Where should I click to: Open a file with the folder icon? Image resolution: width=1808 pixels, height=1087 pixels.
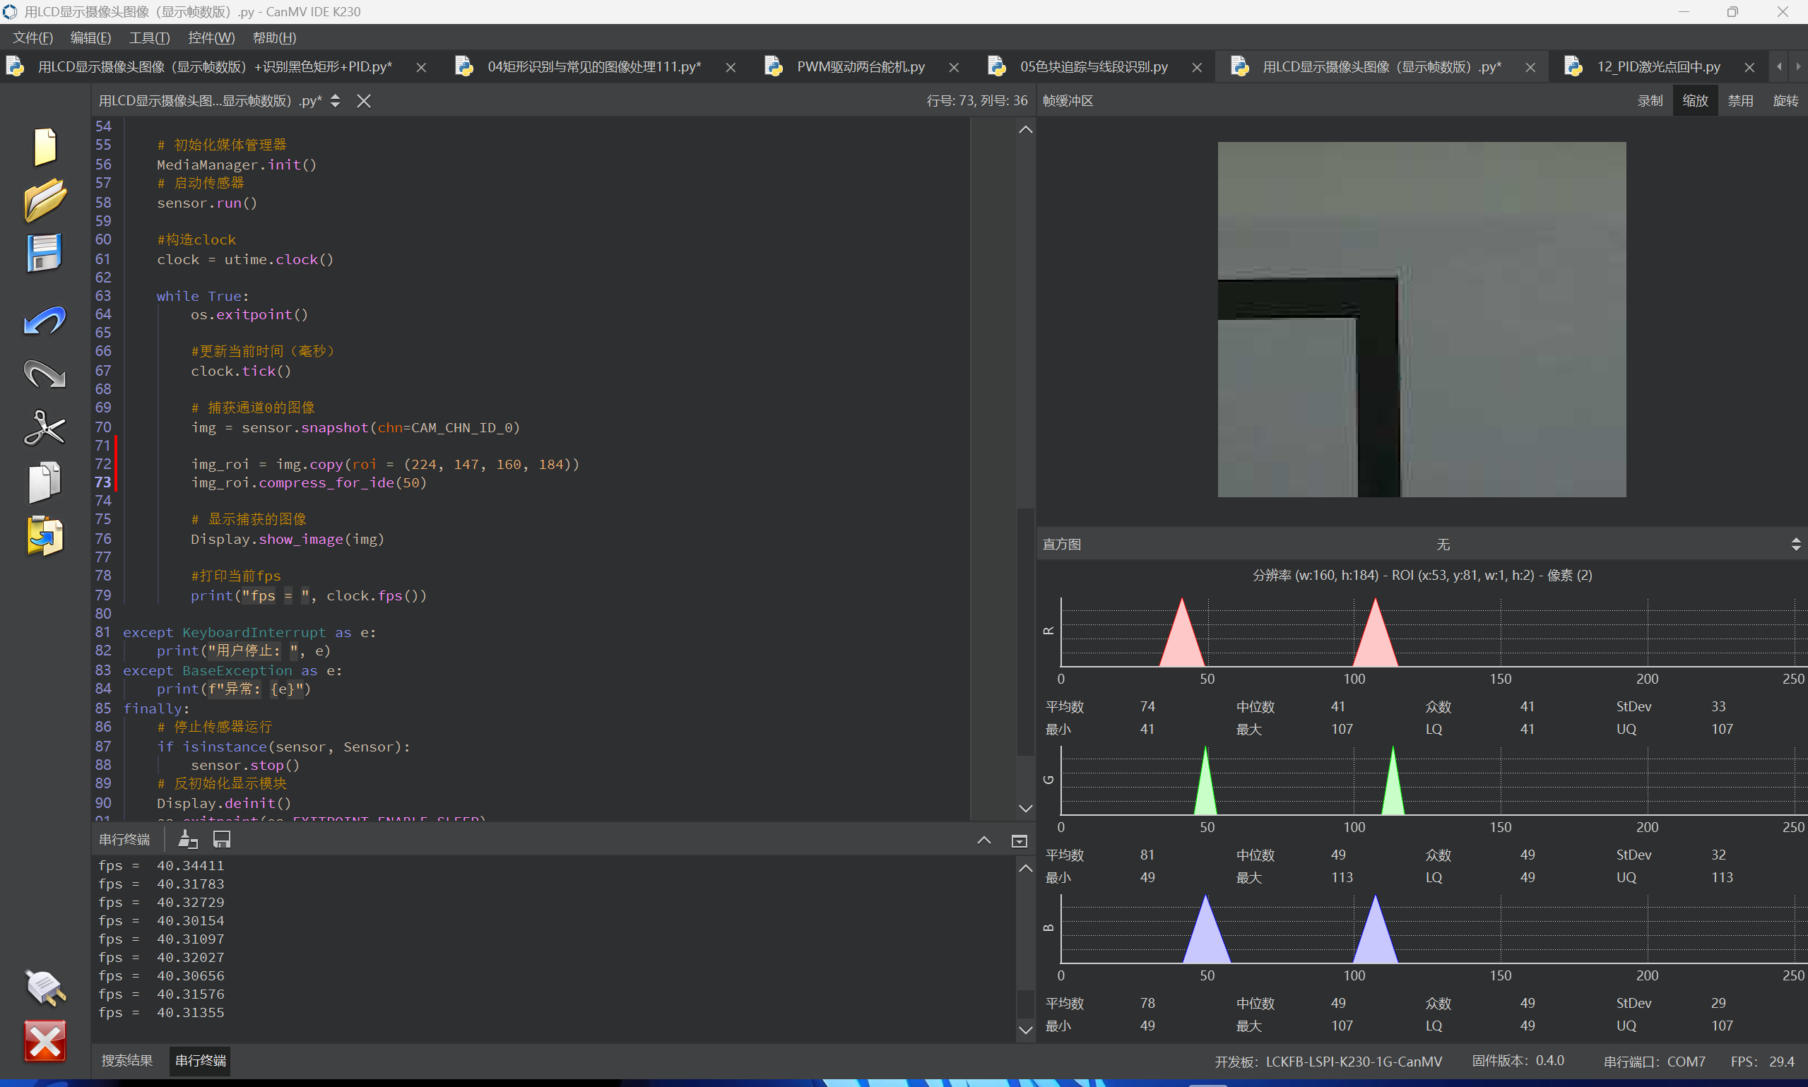point(45,199)
